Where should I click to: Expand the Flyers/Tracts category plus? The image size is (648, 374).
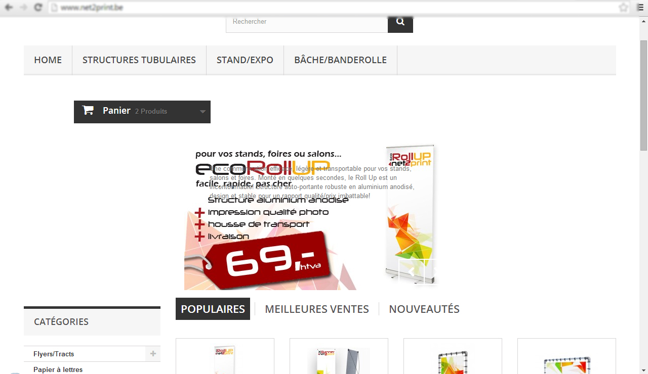click(x=153, y=354)
